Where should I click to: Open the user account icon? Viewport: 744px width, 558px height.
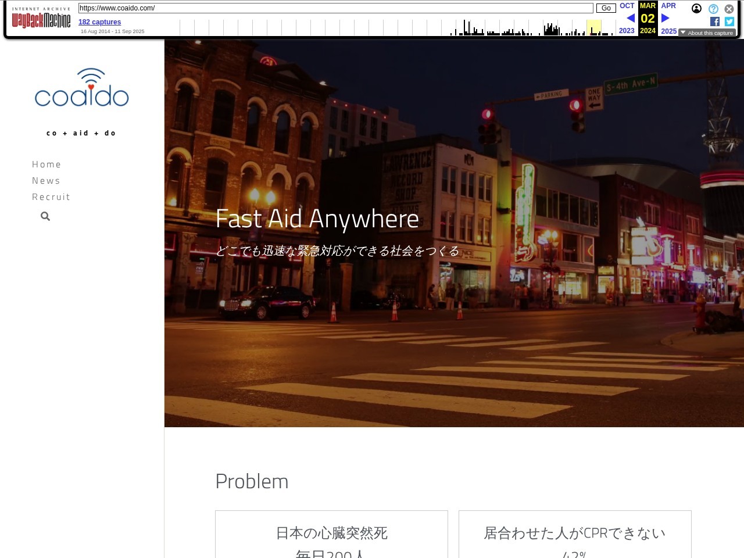click(696, 9)
